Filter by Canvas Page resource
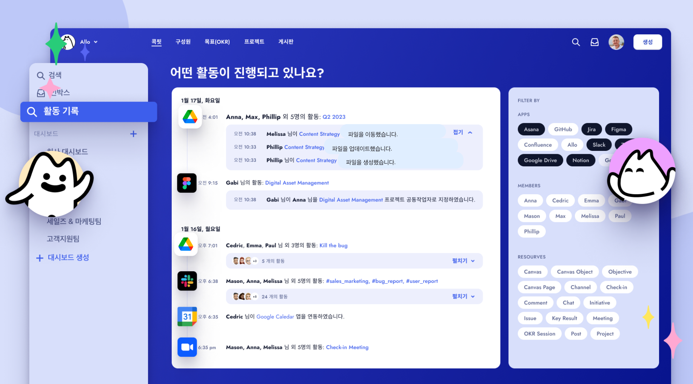The width and height of the screenshot is (693, 384). point(539,287)
